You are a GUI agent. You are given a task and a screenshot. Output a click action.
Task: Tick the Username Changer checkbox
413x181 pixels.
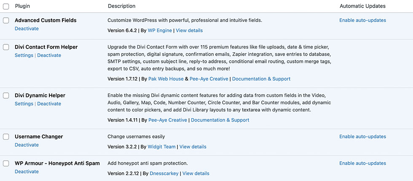click(x=6, y=137)
